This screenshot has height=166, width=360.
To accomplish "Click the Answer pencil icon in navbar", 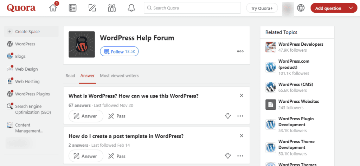I will 92,8.
